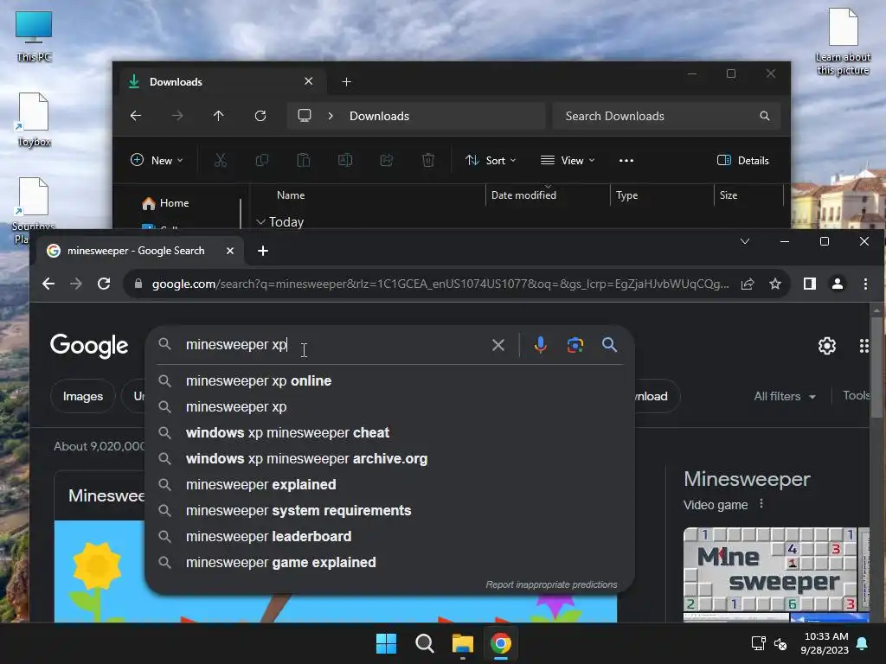Click the Chrome address bar URL

(x=440, y=284)
